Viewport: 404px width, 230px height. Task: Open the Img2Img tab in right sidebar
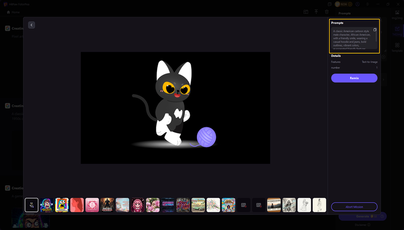(397, 15)
